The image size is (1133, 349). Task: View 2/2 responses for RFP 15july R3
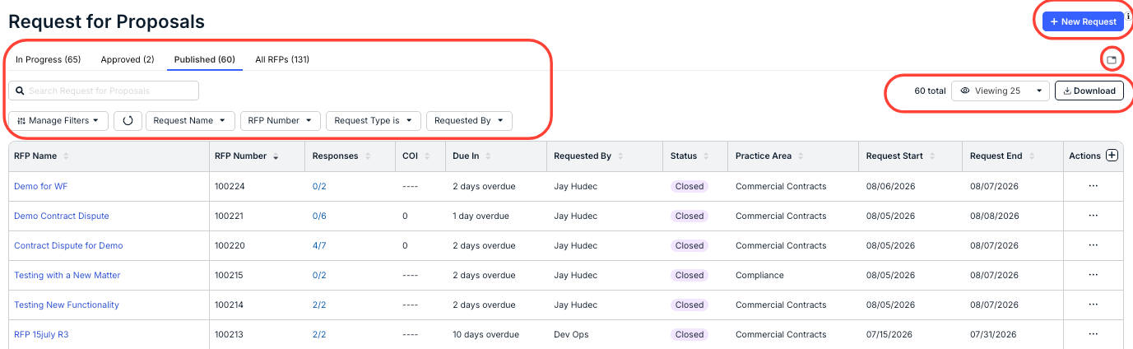(x=319, y=334)
